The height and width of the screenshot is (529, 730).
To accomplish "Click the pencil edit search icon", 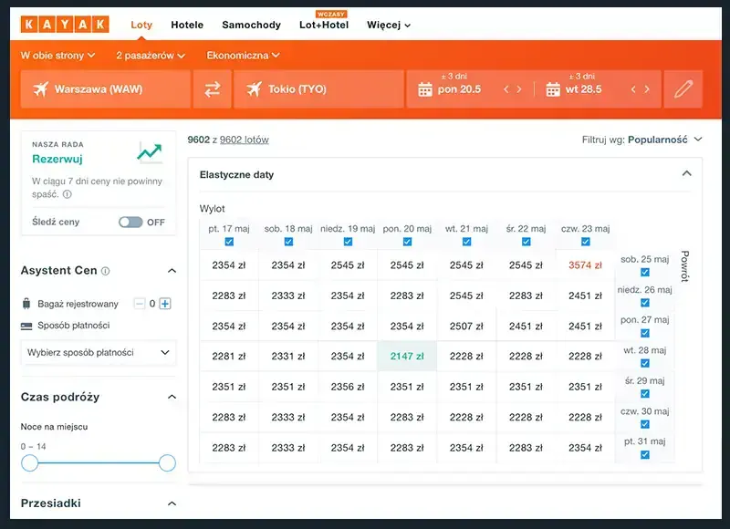I will [x=683, y=89].
